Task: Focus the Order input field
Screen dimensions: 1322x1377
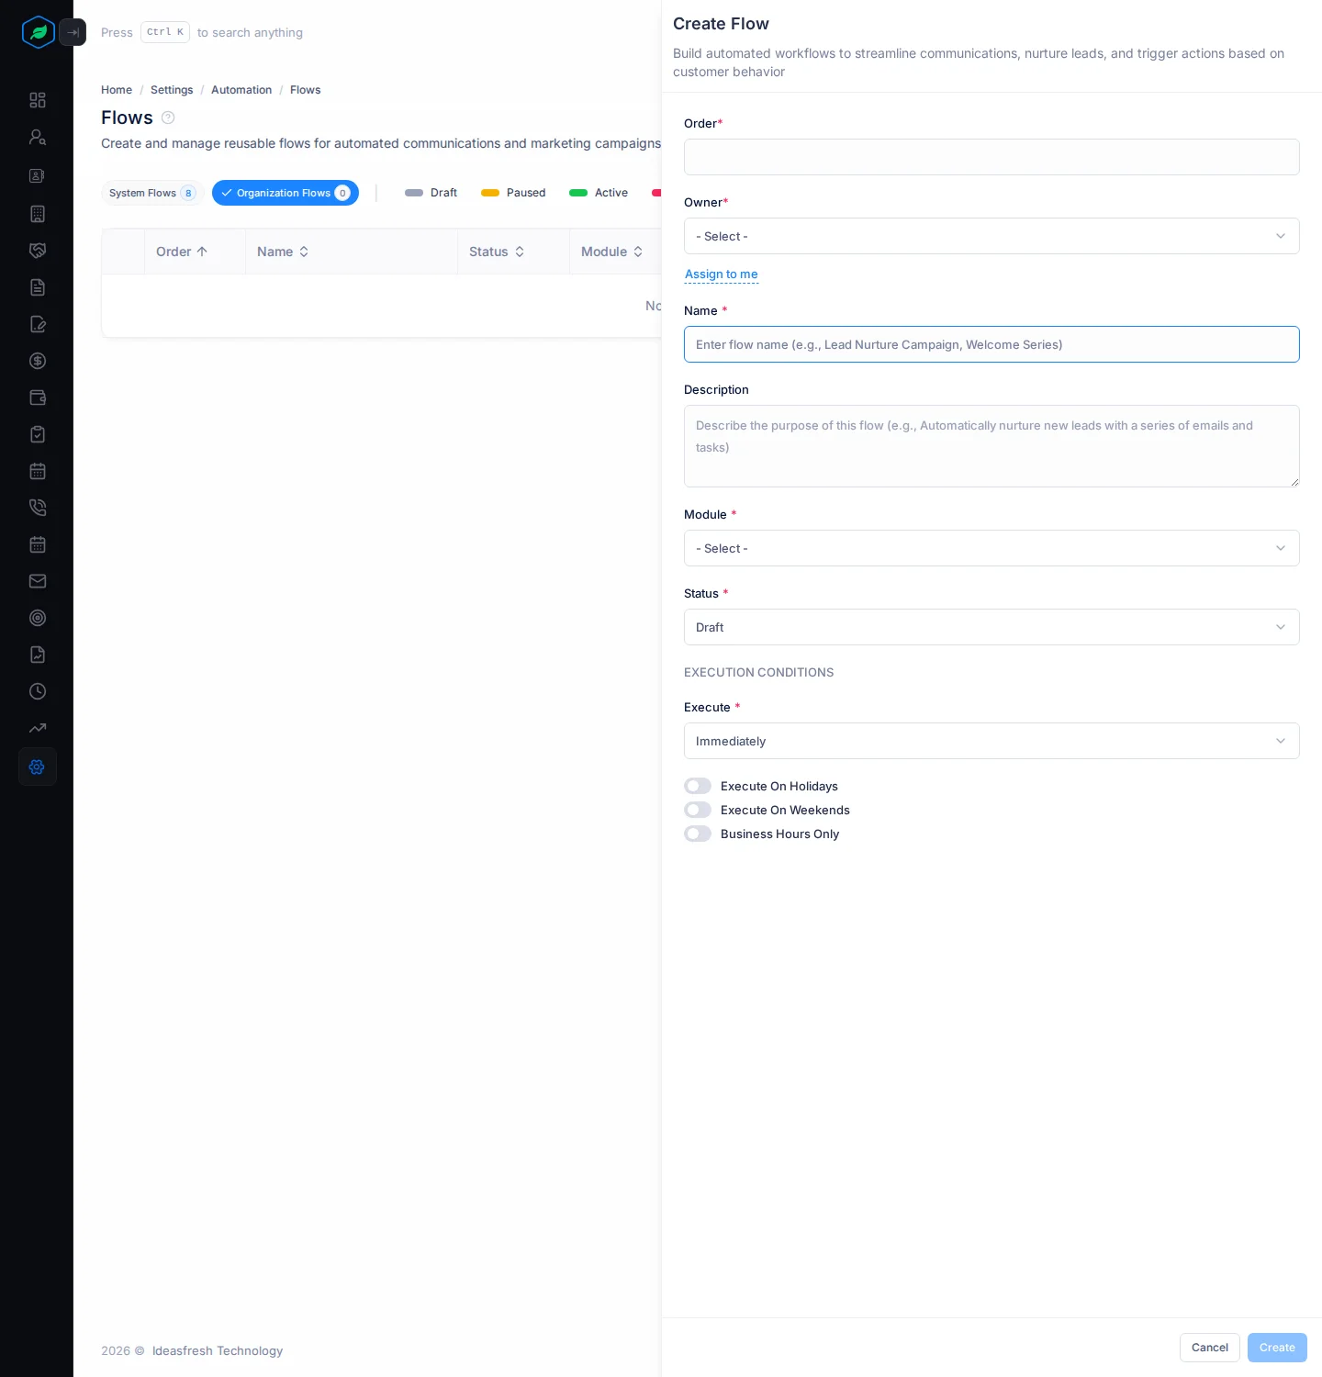Action: (x=991, y=157)
